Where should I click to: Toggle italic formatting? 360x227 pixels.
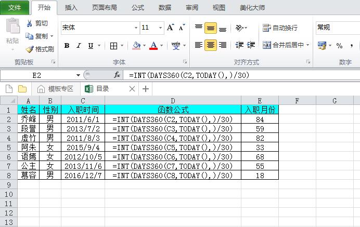[79, 46]
